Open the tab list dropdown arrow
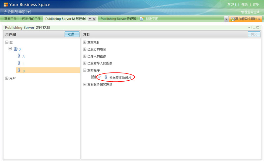The width and height of the screenshot is (264, 161). point(226,19)
